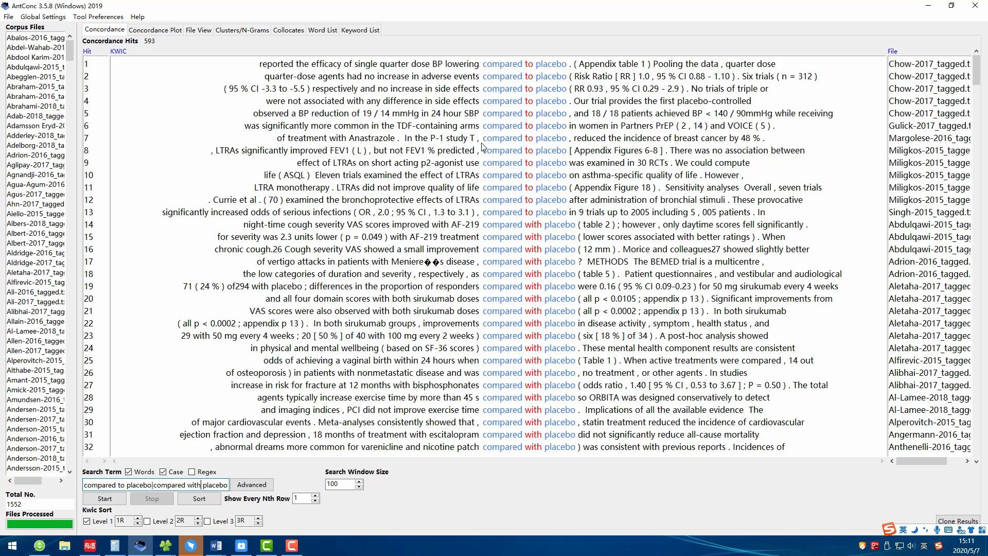988x556 pixels.
Task: Open the Global Settings menu
Action: [43, 16]
